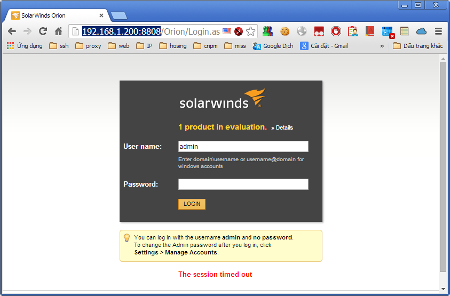Open the cnpm bookmarks folder
The height and width of the screenshot is (296, 450).
[x=205, y=46]
